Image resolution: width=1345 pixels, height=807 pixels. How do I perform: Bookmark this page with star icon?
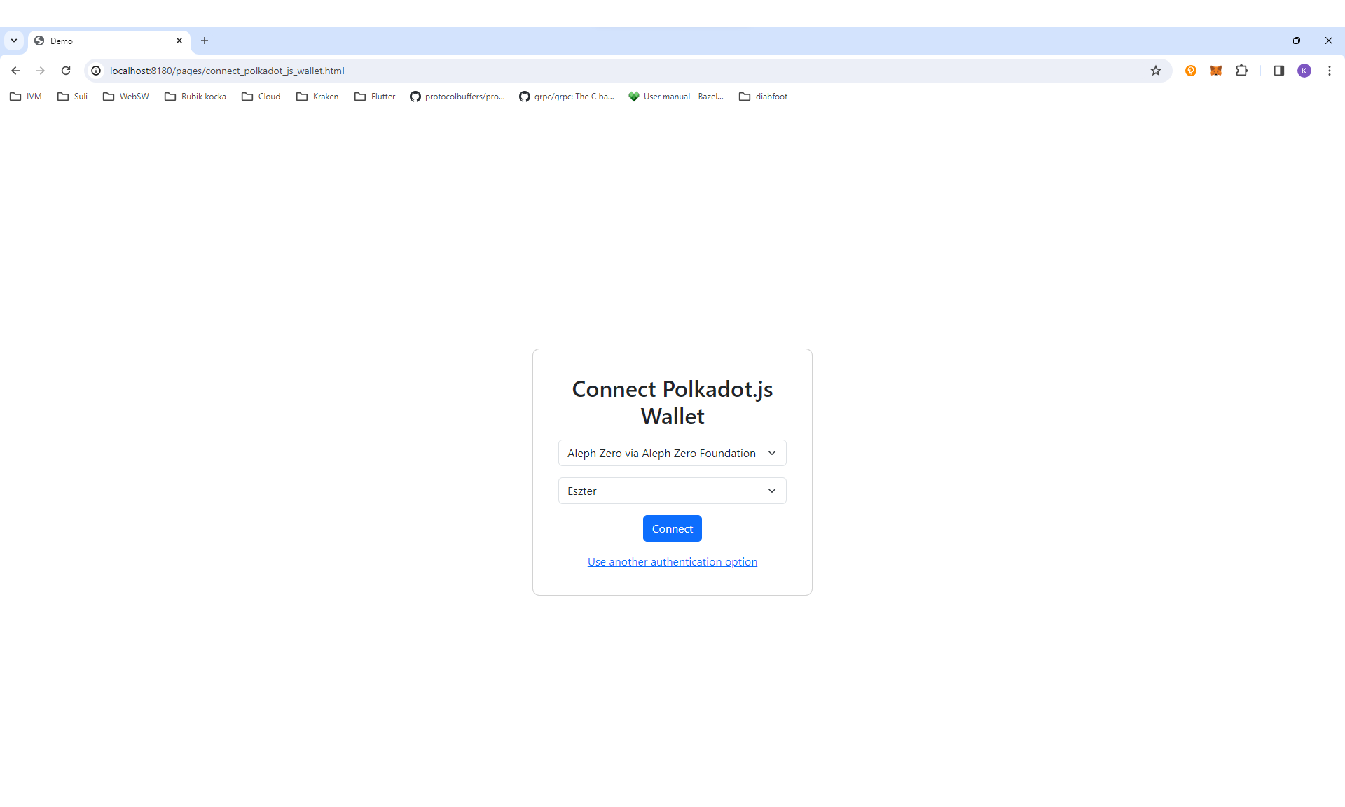coord(1156,71)
